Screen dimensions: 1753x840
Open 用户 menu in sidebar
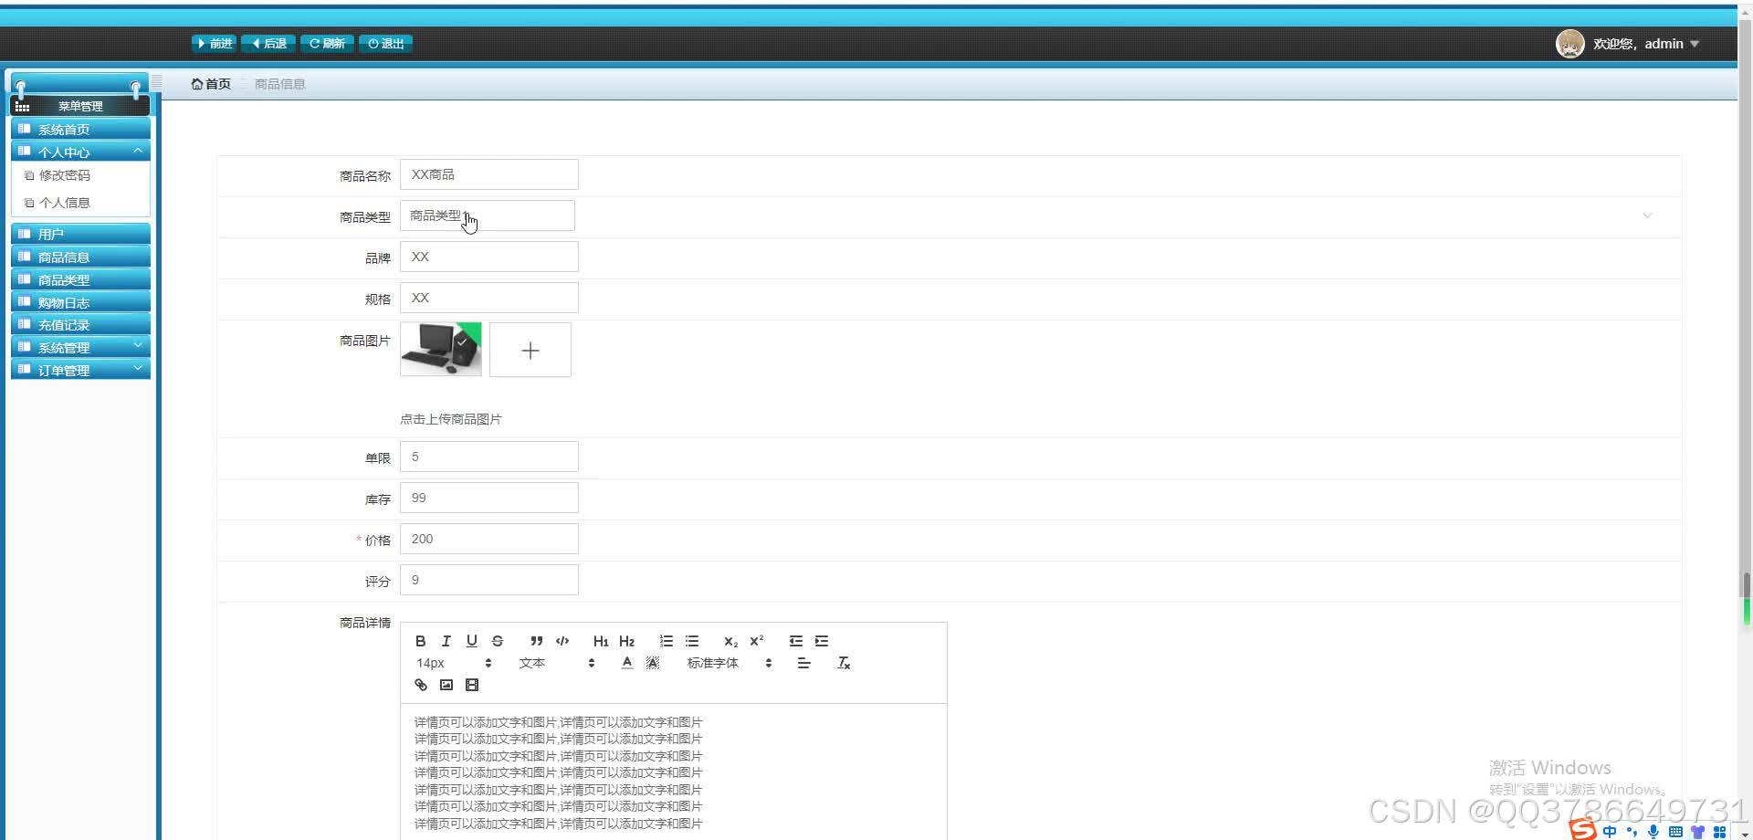coord(80,234)
